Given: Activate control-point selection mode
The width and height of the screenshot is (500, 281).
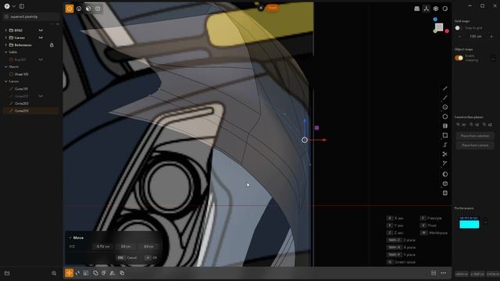Looking at the screenshot, I should tap(70, 9).
